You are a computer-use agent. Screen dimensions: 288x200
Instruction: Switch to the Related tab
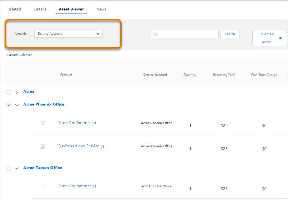(x=14, y=9)
